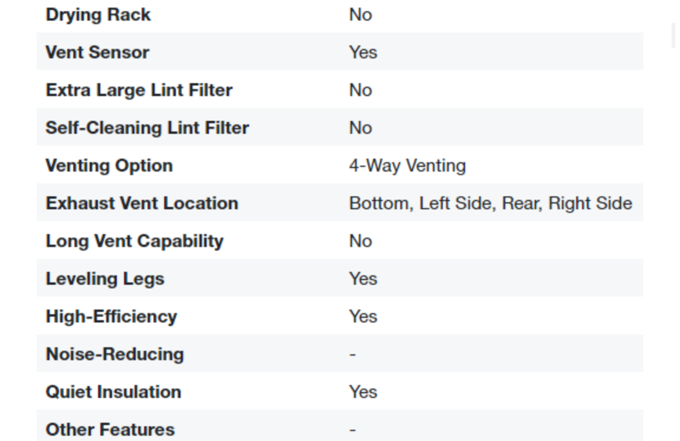Click the Yes value beside Quiet Insulation

pos(363,392)
